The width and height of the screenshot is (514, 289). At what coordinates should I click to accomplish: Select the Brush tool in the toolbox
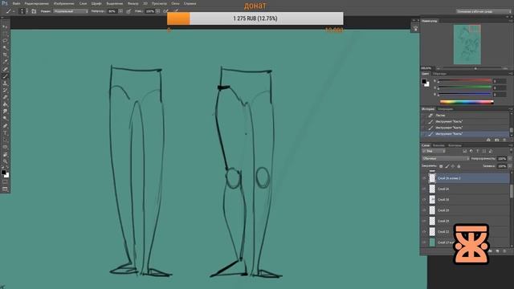tap(5, 76)
